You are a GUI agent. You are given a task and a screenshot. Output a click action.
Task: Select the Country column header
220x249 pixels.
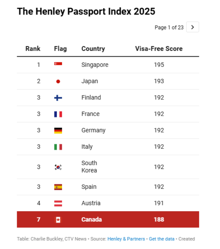[93, 49]
